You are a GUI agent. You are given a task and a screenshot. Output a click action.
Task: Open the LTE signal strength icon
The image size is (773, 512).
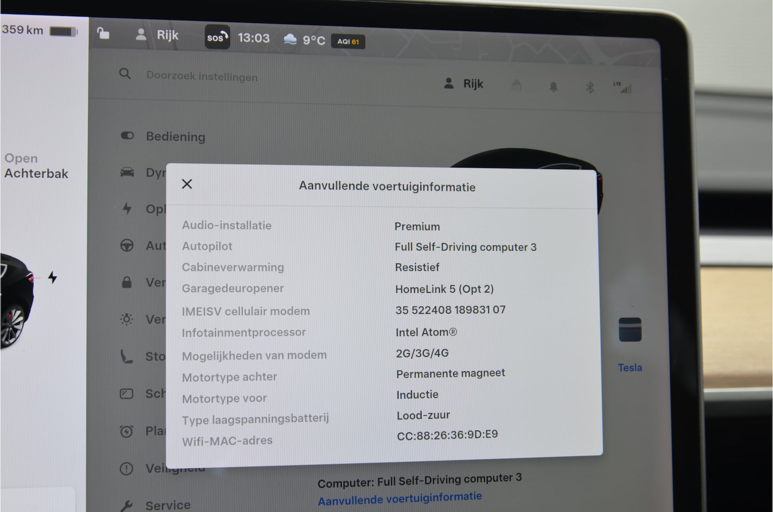[623, 88]
